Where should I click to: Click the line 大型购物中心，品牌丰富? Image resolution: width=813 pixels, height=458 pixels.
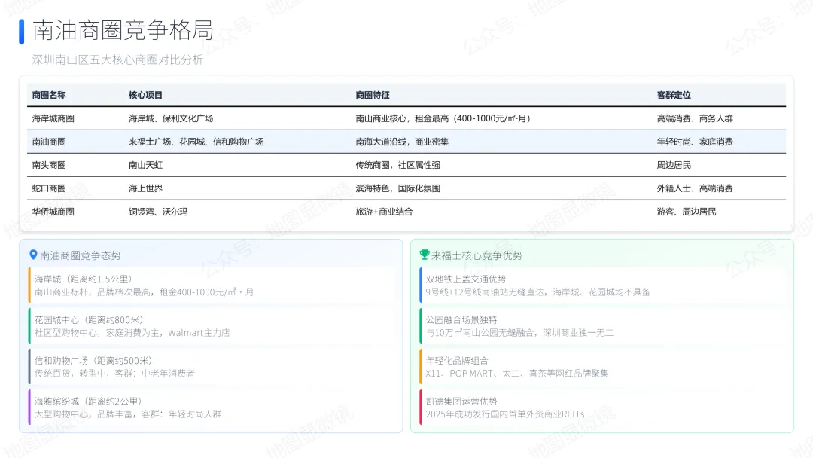128,414
